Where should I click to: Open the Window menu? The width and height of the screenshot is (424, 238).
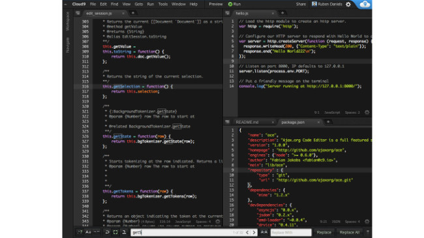(179, 5)
